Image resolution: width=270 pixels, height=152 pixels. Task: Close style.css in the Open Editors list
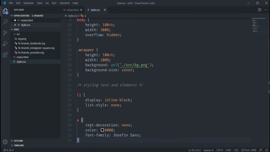[15, 25]
